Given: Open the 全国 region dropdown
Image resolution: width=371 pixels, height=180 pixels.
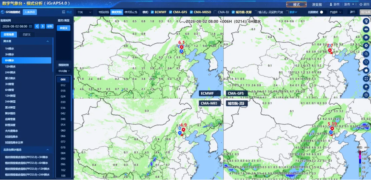Looking at the screenshot, I should 84,12.
